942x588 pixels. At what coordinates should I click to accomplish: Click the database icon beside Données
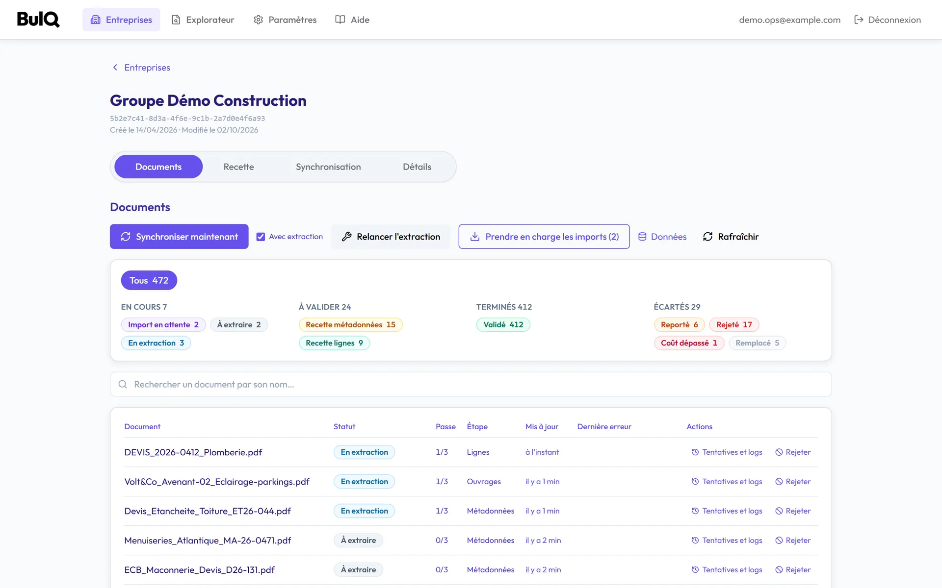642,237
